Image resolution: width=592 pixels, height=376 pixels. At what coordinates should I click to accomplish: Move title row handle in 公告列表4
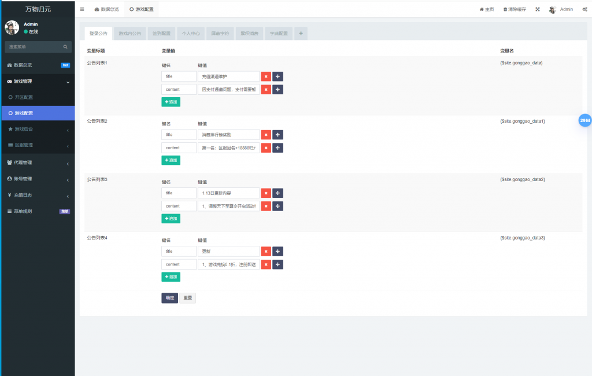277,251
